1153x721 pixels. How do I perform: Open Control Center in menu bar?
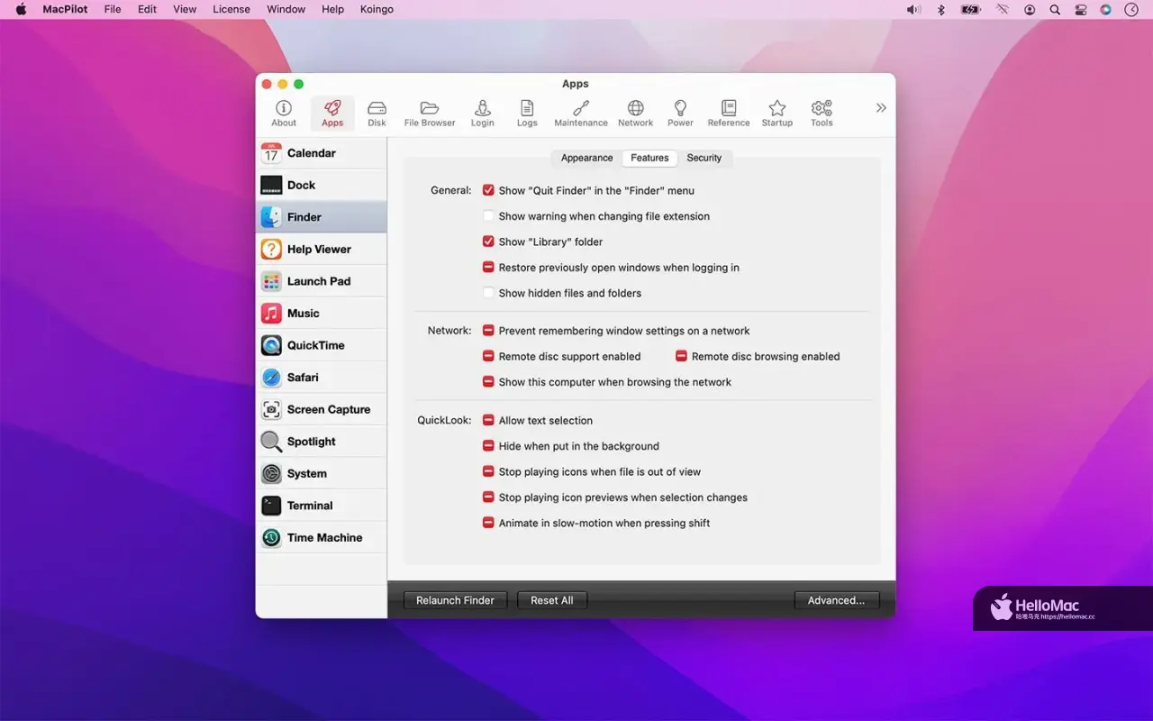pyautogui.click(x=1080, y=9)
